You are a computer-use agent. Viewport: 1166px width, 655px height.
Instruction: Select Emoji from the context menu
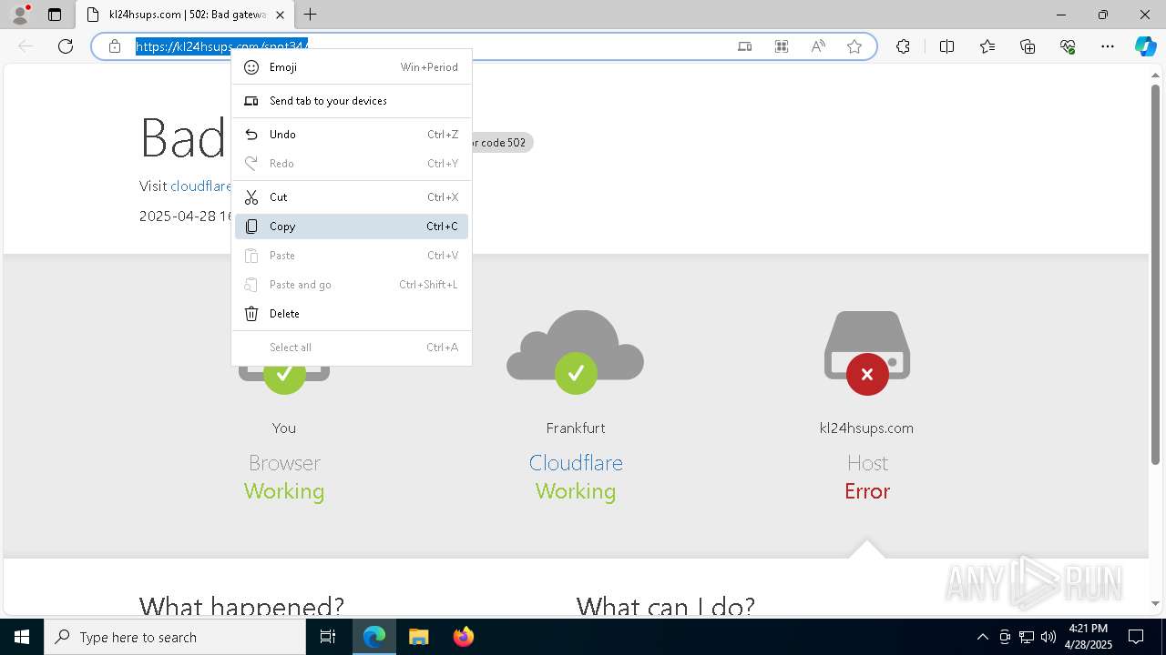pyautogui.click(x=352, y=67)
